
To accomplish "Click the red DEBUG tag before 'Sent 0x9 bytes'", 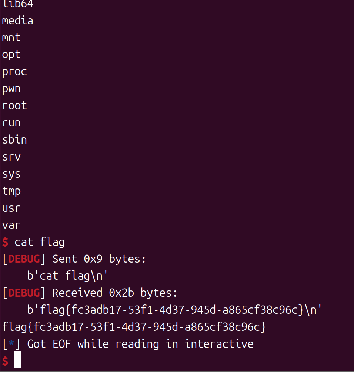I will click(x=24, y=259).
